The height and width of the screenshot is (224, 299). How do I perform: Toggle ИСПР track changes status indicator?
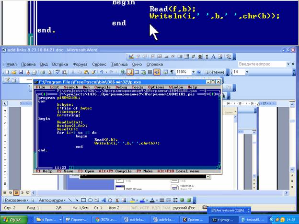pyautogui.click(x=145, y=208)
